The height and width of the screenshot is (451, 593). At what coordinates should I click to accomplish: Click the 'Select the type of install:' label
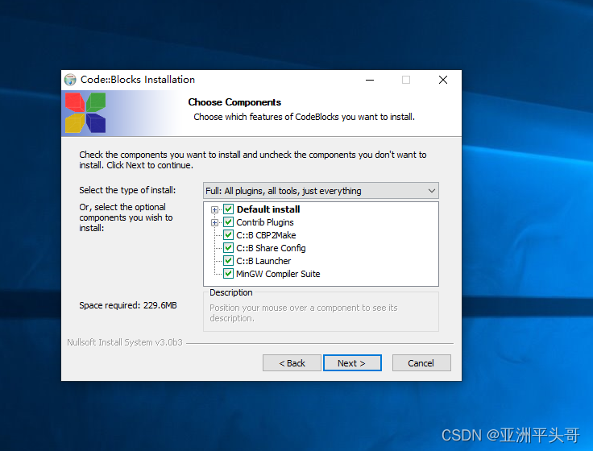tap(127, 190)
